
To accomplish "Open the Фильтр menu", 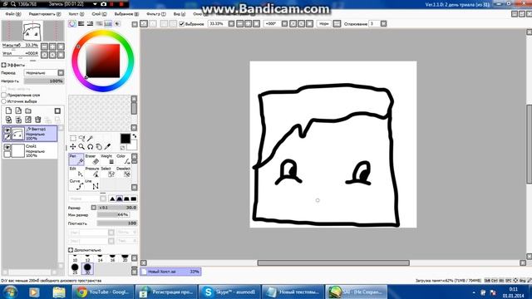I will [x=156, y=14].
